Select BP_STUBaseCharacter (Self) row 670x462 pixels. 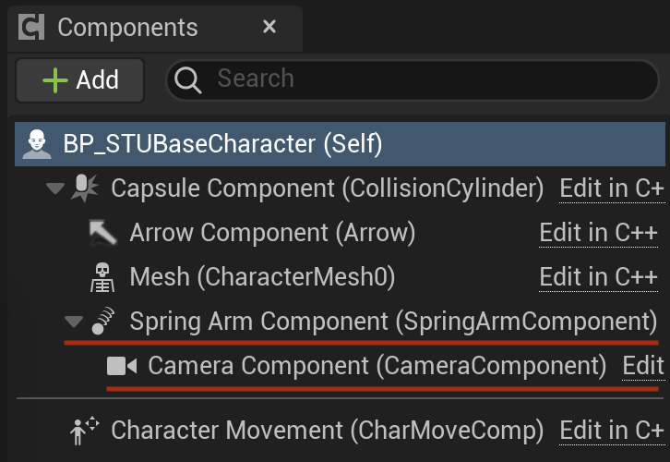pyautogui.click(x=341, y=144)
